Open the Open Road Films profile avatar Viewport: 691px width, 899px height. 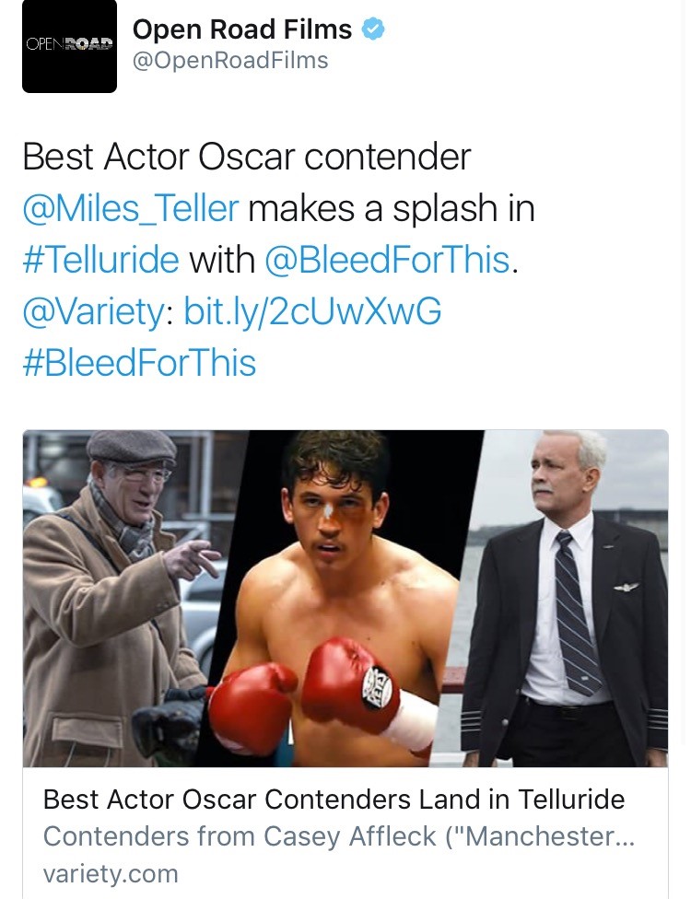pyautogui.click(x=69, y=46)
